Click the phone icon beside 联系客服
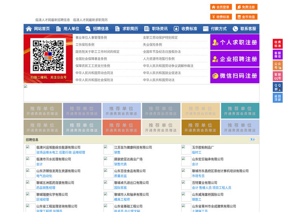 coord(235,29)
